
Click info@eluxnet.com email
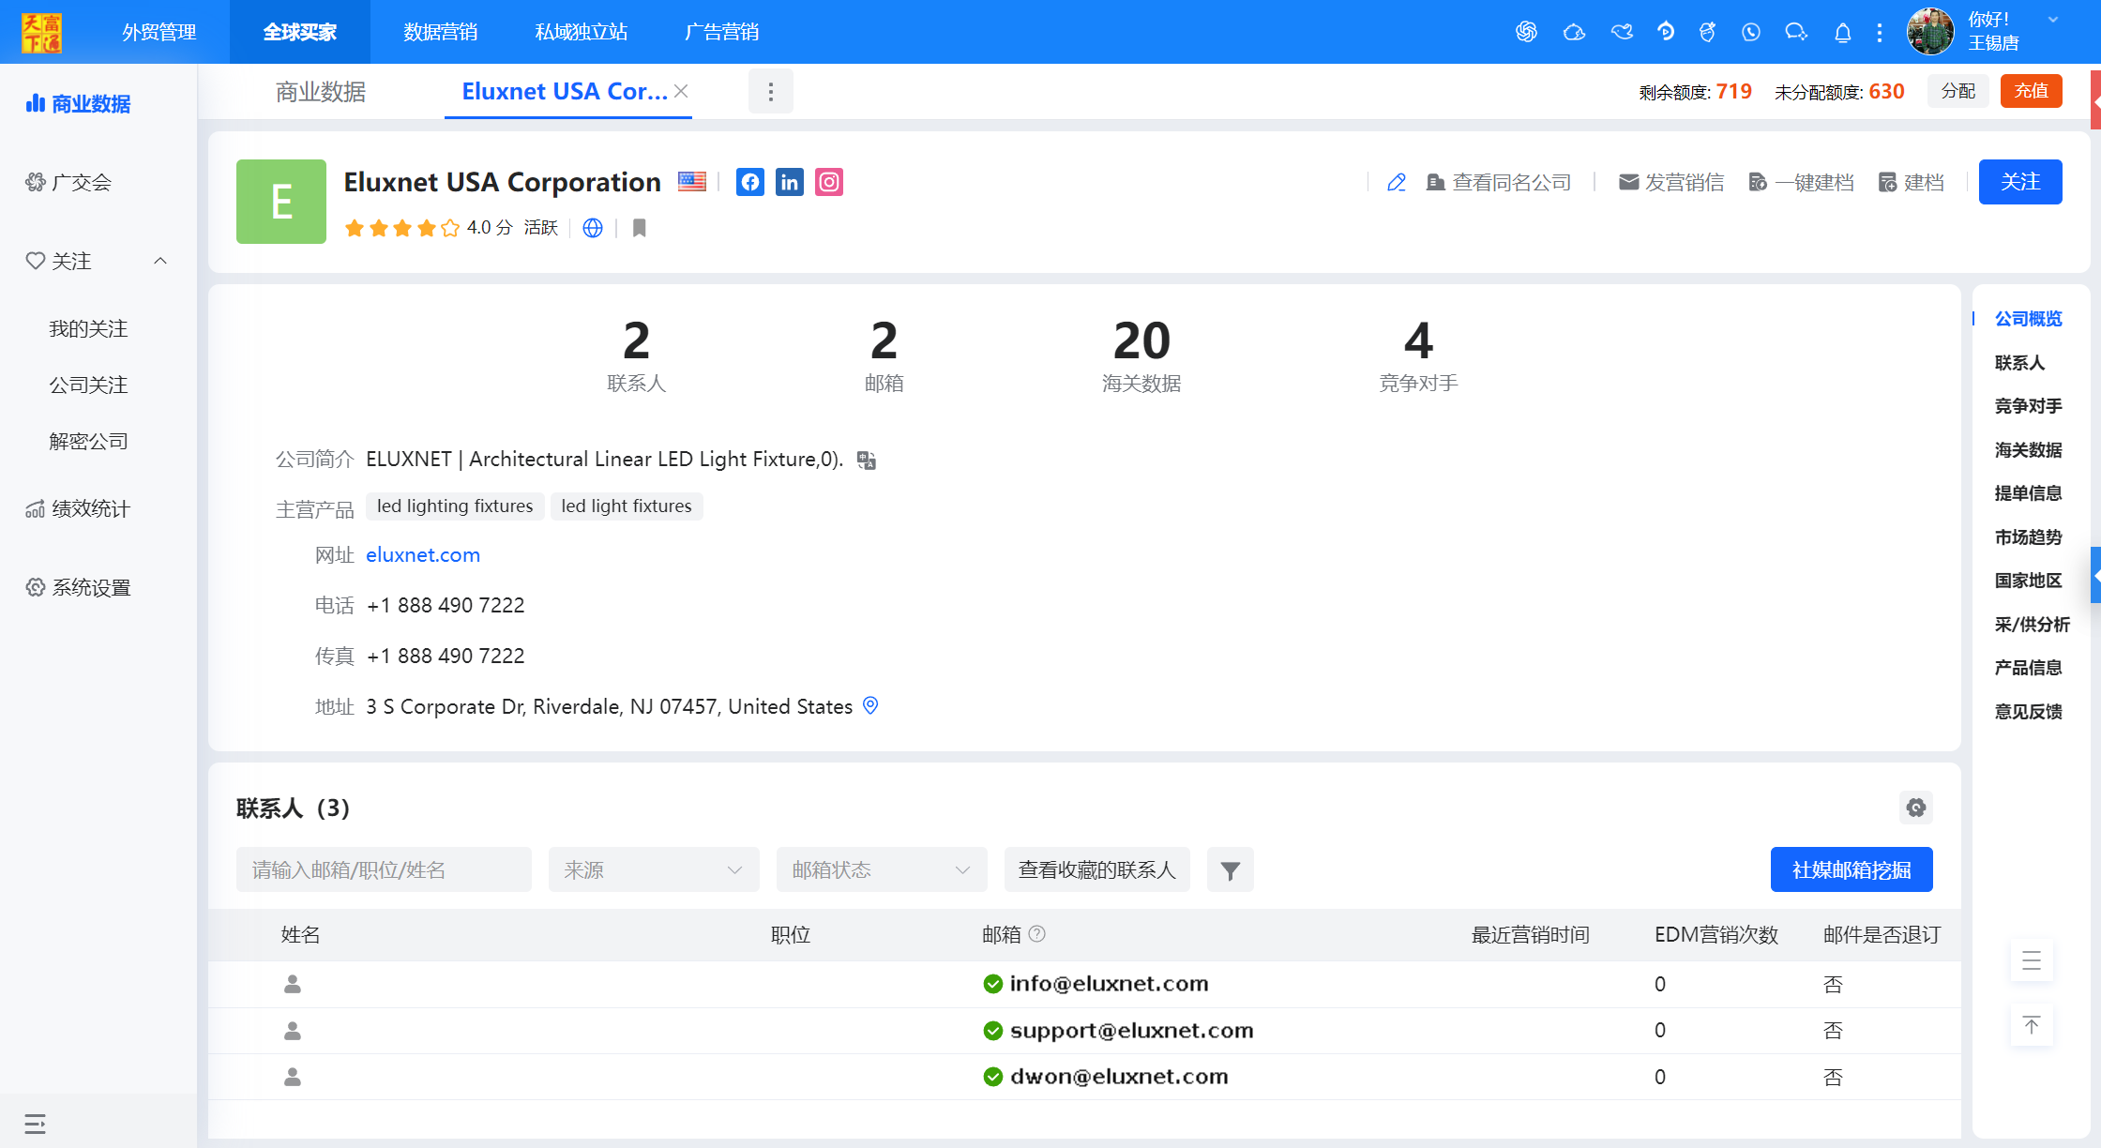pos(1109,984)
